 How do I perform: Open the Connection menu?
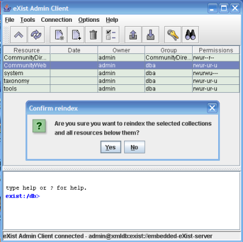tap(56, 20)
